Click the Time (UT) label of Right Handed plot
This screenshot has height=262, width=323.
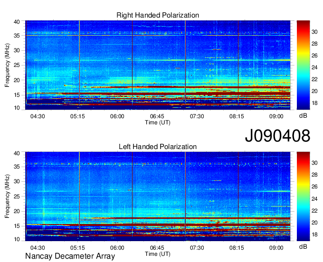coord(158,122)
